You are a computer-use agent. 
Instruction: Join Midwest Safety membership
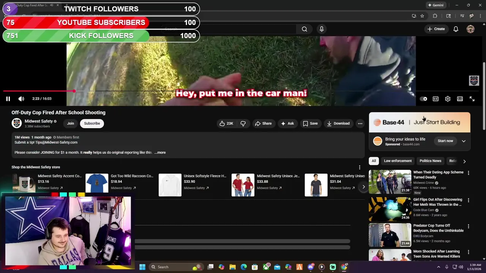point(71,123)
